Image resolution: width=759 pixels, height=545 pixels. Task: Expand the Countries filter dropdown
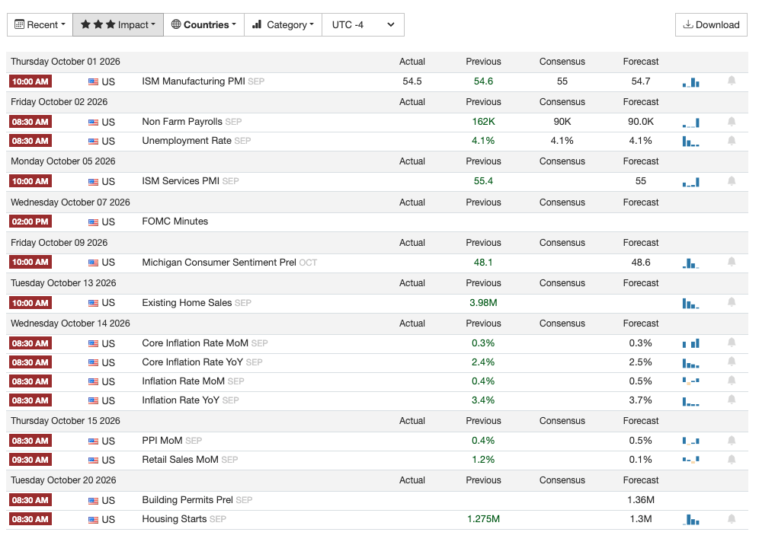(203, 24)
